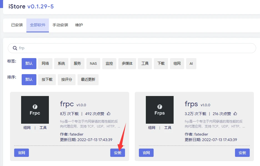Open the 手动安装 tab

60,25
